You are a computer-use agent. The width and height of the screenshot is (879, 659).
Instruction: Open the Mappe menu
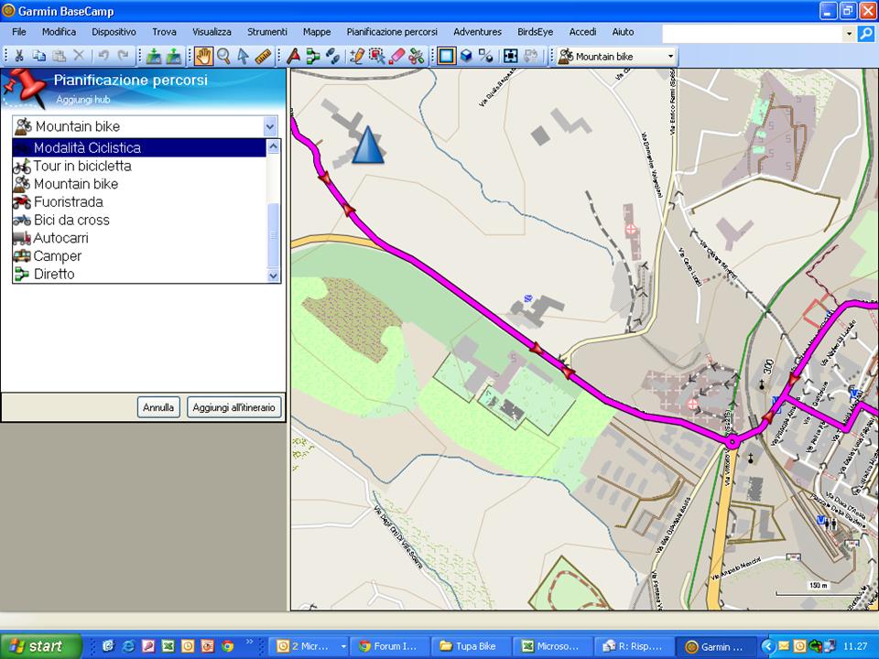[317, 32]
